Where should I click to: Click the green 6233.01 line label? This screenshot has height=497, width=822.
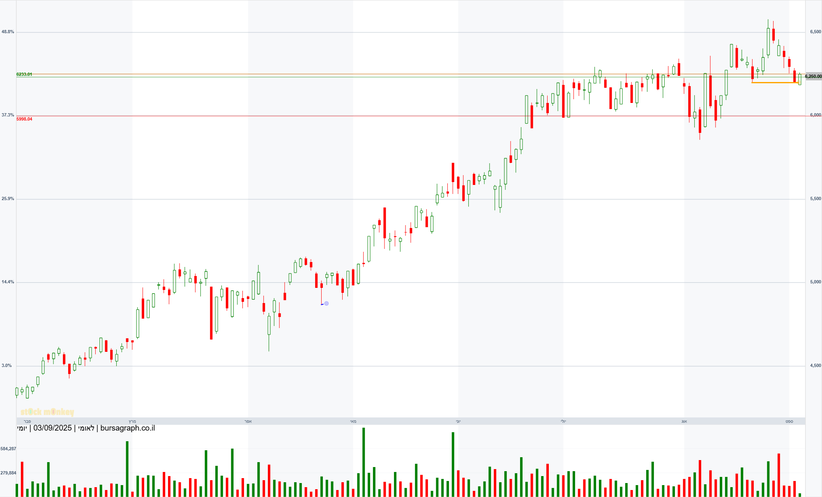24,74
